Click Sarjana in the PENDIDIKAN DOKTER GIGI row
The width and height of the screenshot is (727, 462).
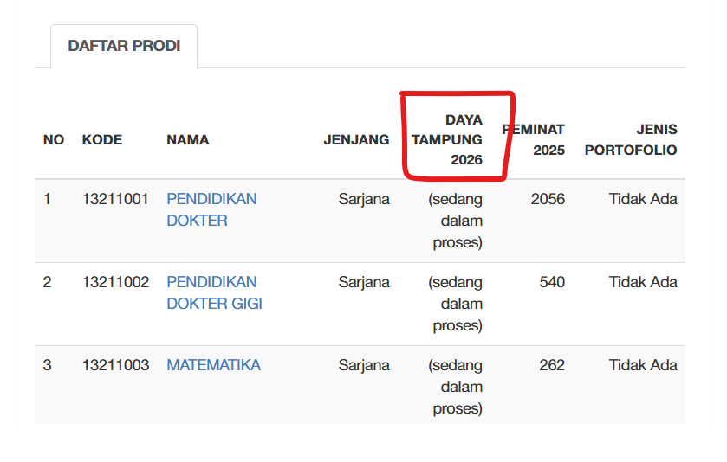[364, 282]
